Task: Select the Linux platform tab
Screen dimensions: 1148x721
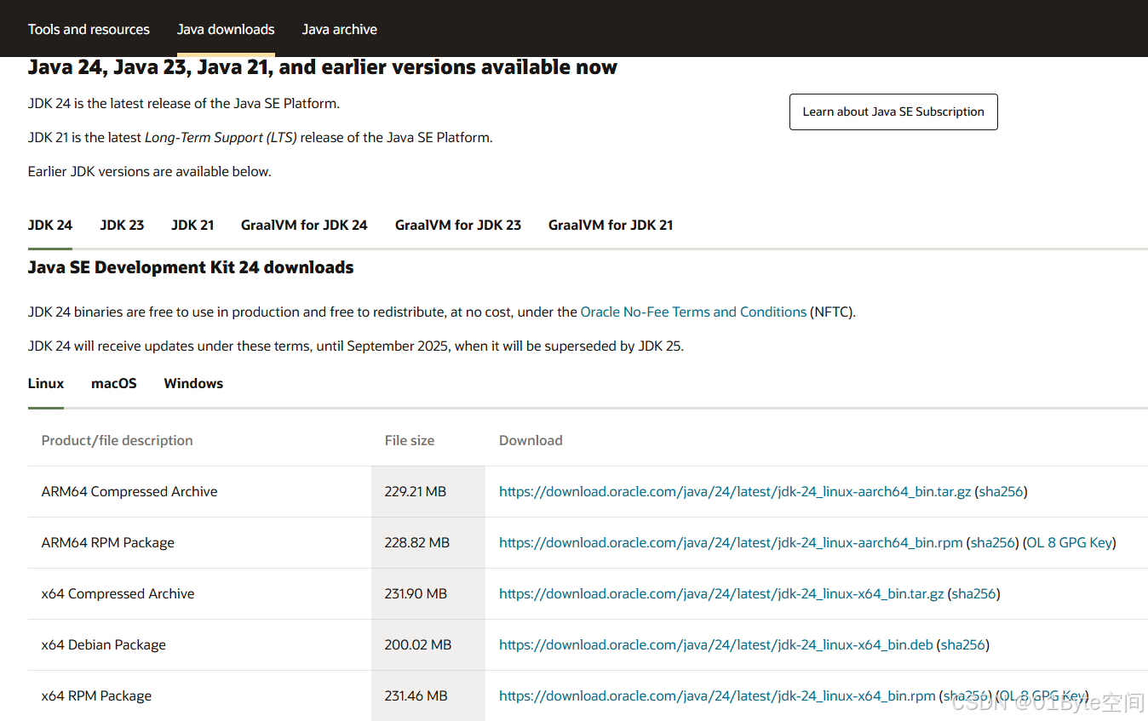Action: (x=46, y=383)
